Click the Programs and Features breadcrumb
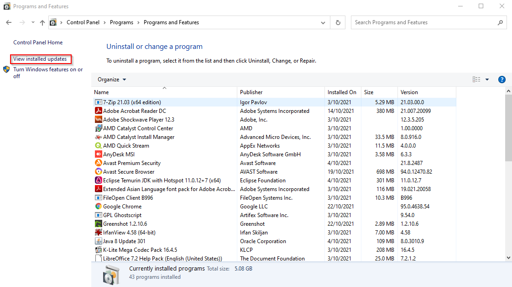The width and height of the screenshot is (512, 287). [171, 22]
